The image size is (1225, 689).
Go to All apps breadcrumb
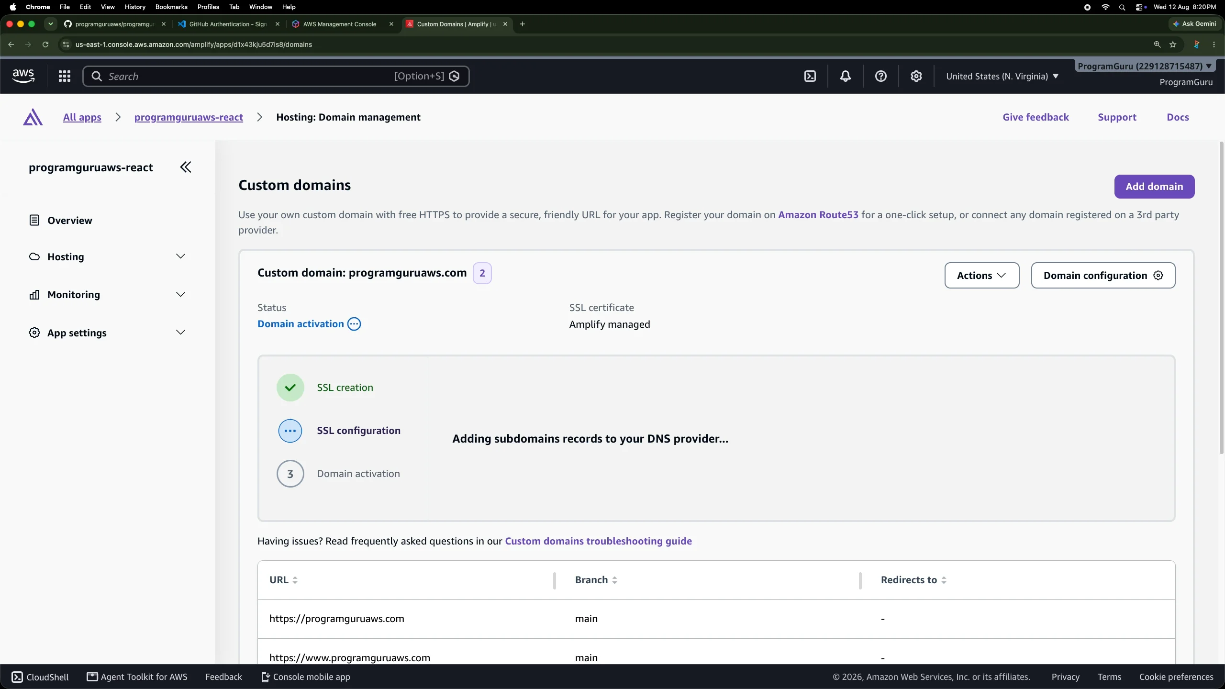[82, 117]
